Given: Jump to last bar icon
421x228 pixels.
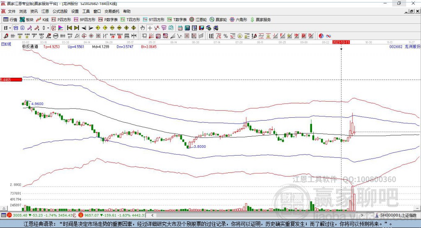Looking at the screenshot, I should (x=76, y=28).
